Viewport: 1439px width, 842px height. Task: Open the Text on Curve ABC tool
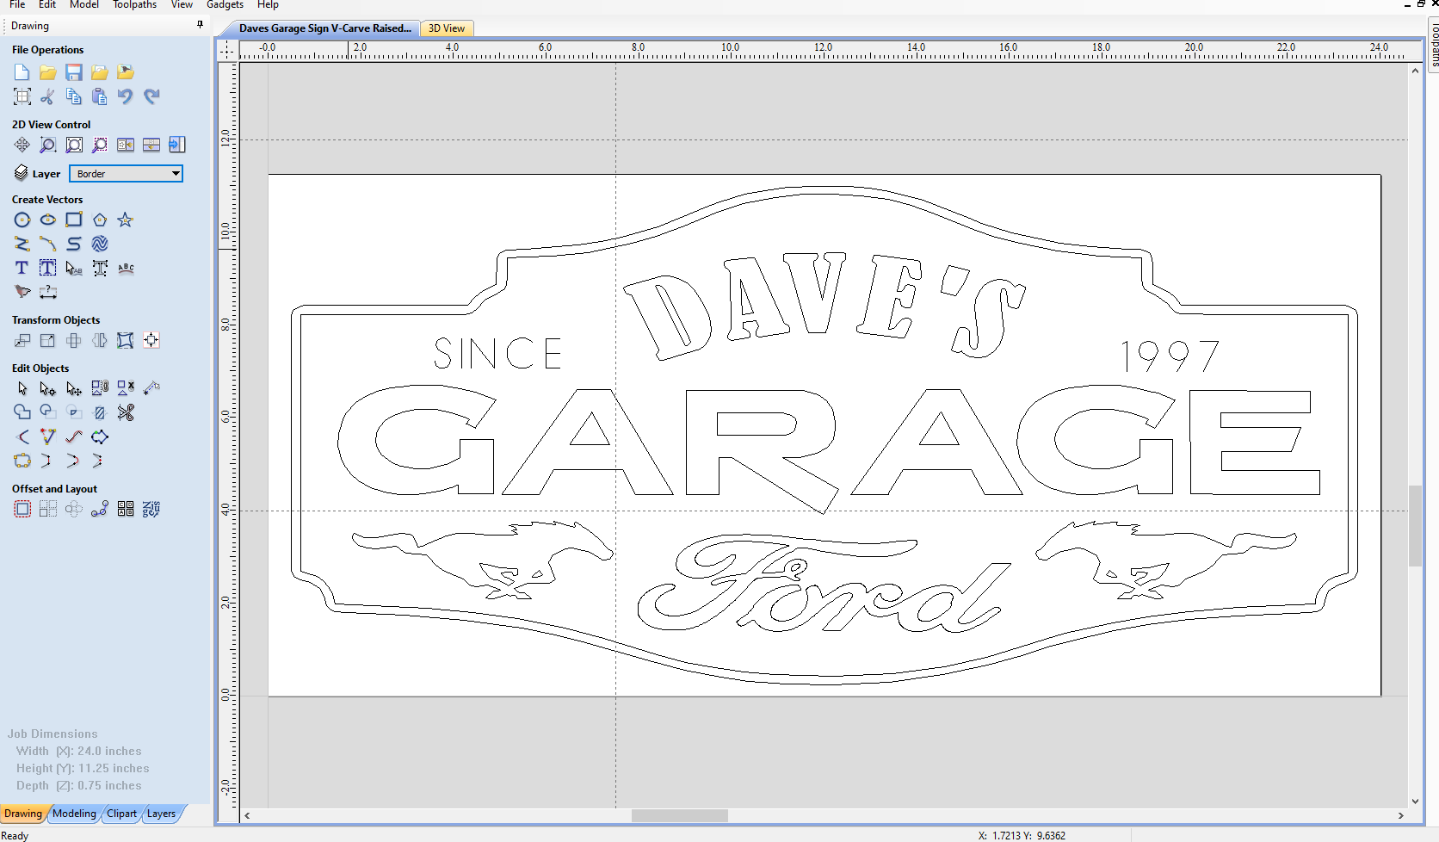pyautogui.click(x=126, y=269)
